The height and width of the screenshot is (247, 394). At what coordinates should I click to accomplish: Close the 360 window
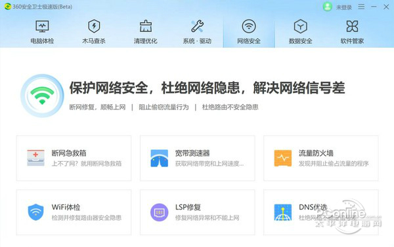386,7
